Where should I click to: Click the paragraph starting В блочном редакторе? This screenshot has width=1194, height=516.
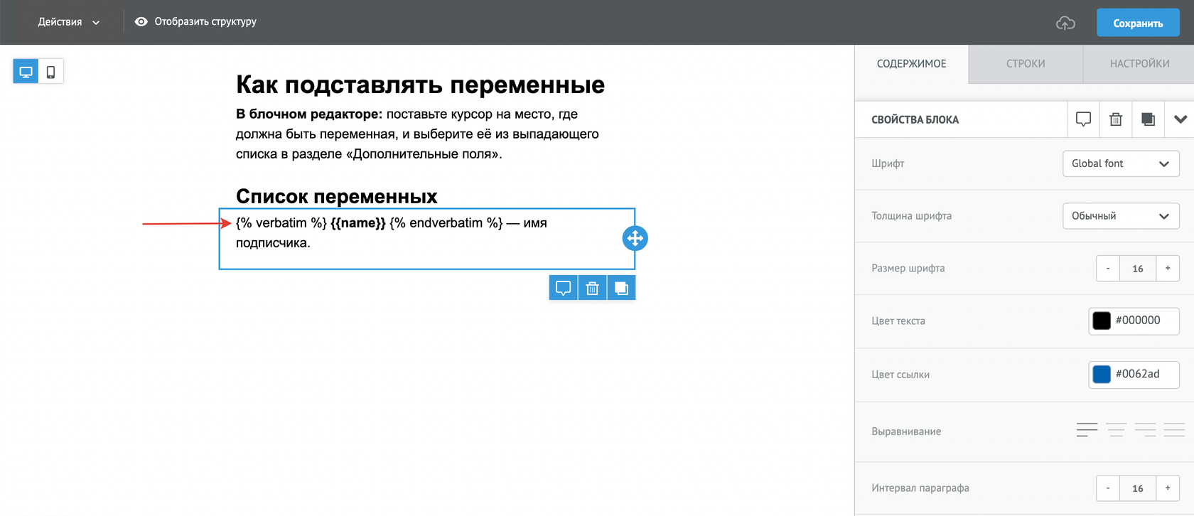coord(417,134)
